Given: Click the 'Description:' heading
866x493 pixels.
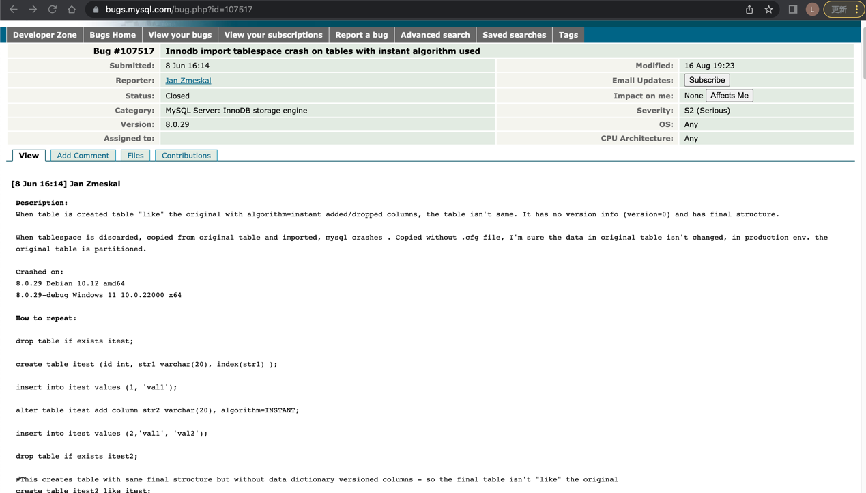Looking at the screenshot, I should 42,203.
